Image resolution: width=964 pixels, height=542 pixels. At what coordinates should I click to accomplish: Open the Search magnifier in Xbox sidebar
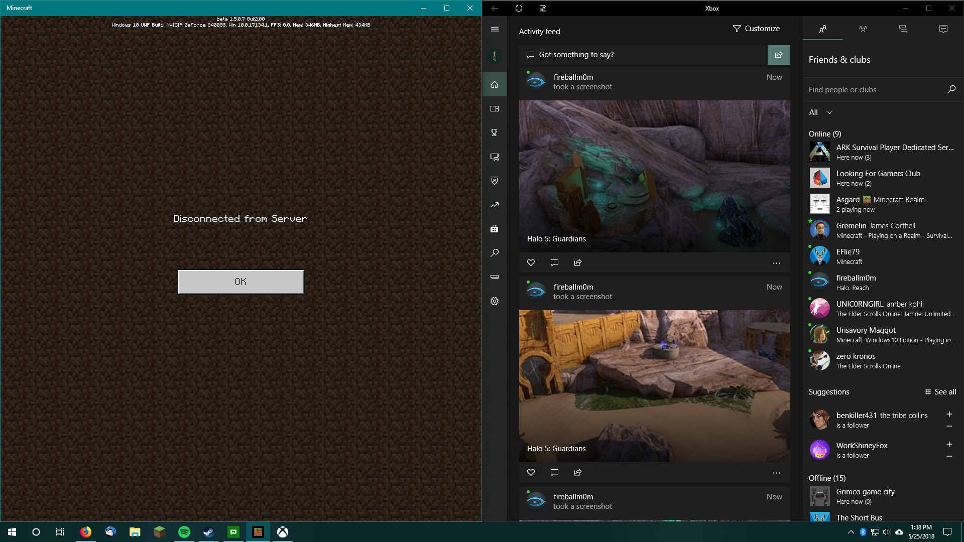click(x=495, y=253)
